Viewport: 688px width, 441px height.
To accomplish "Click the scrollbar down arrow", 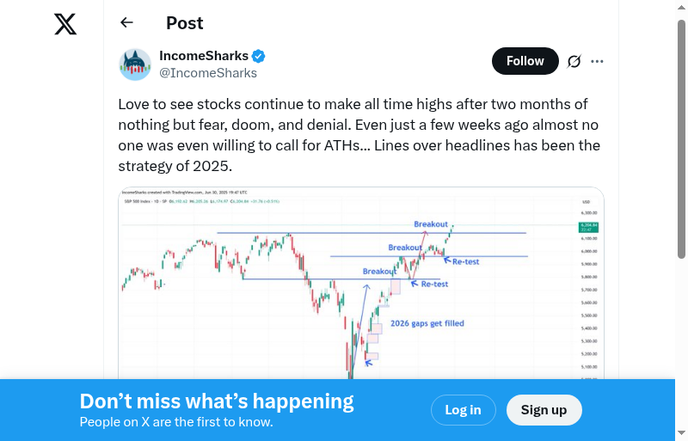I will point(682,433).
